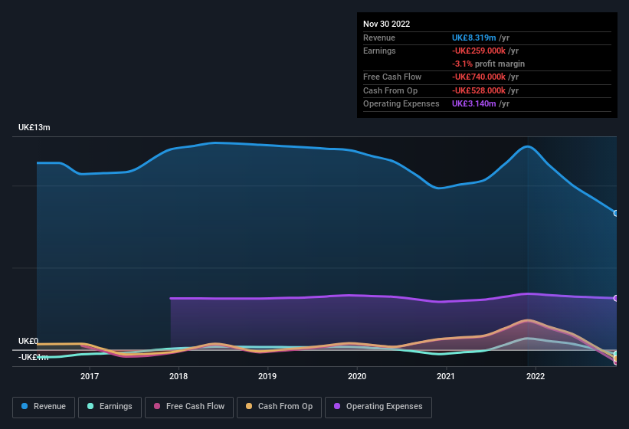The height and width of the screenshot is (429, 629).
Task: Toggle the Free Cash Flow legend button
Action: click(x=189, y=407)
